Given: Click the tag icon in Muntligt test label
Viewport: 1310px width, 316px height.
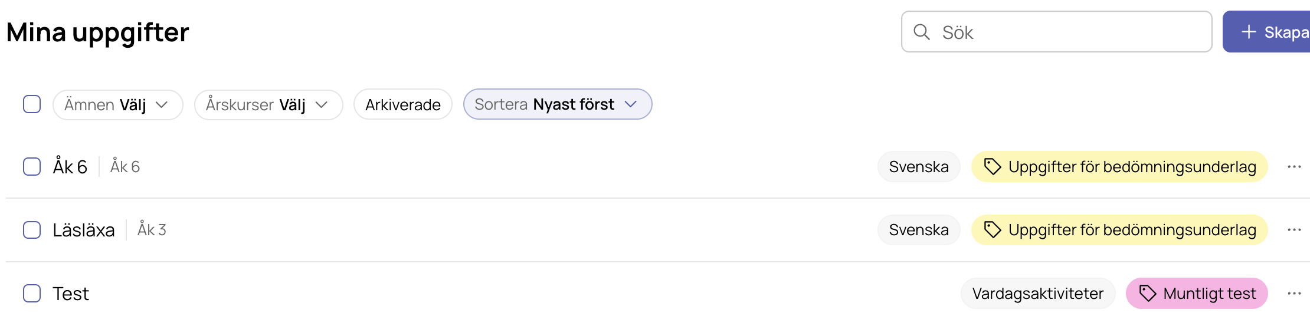Looking at the screenshot, I should click(1147, 293).
